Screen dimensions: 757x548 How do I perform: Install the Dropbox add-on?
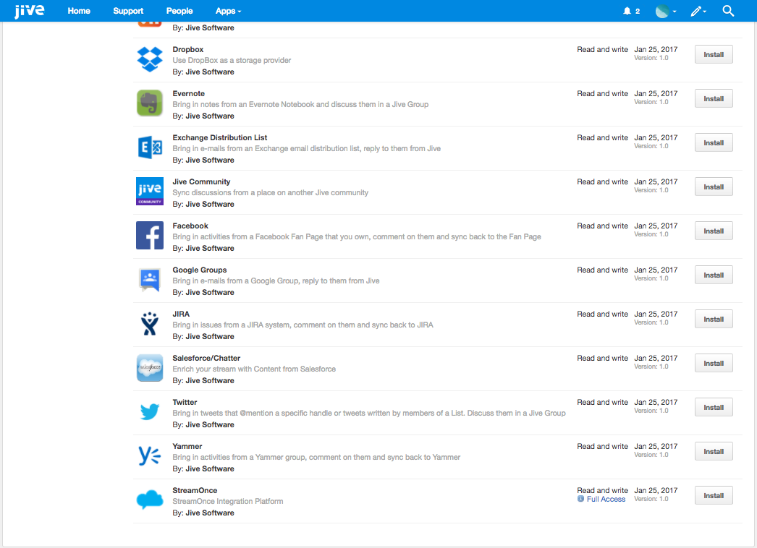coord(714,54)
